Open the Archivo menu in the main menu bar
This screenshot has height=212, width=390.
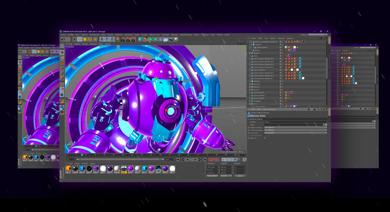tap(63, 35)
